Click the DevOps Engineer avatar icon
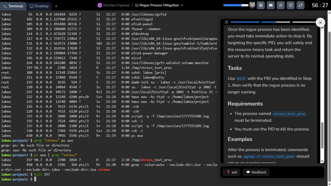The height and width of the screenshot is (186, 331). click(99, 5)
